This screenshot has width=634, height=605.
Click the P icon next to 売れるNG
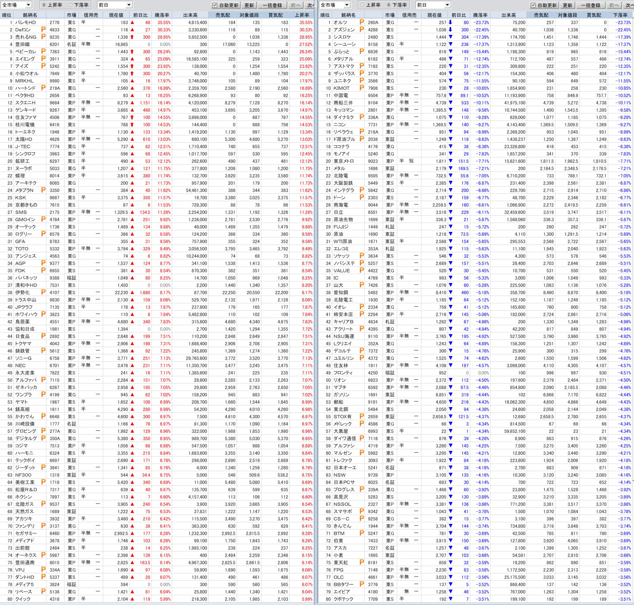click(43, 37)
